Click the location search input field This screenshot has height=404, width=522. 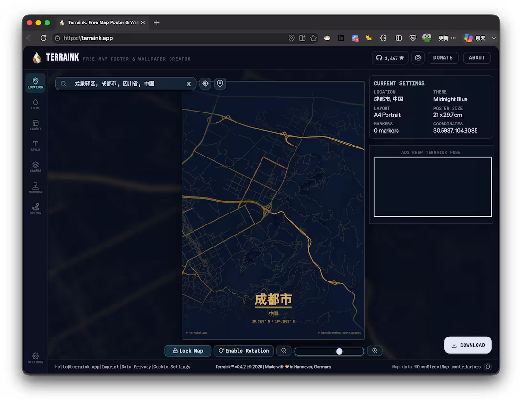click(125, 84)
